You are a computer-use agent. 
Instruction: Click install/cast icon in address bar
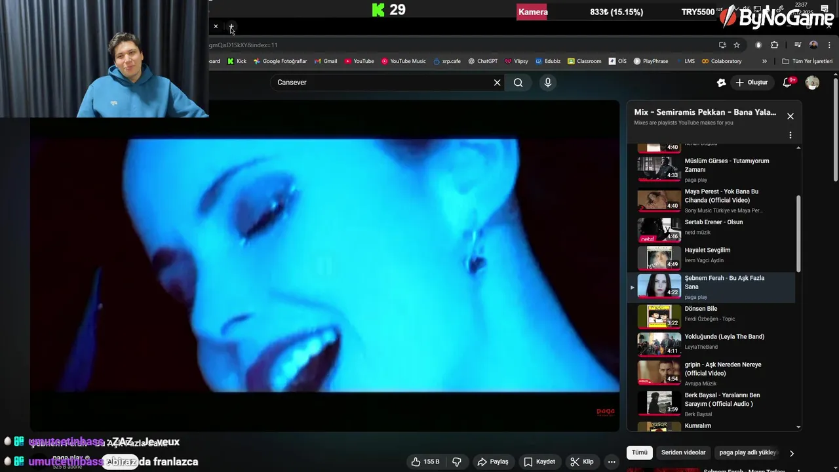point(722,45)
